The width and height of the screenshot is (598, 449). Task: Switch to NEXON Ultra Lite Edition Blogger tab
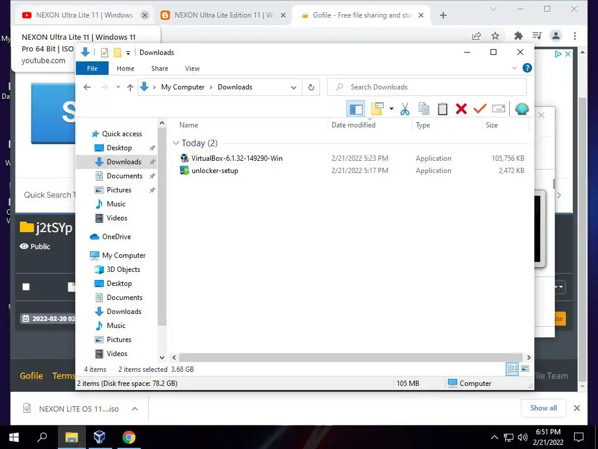(x=224, y=15)
